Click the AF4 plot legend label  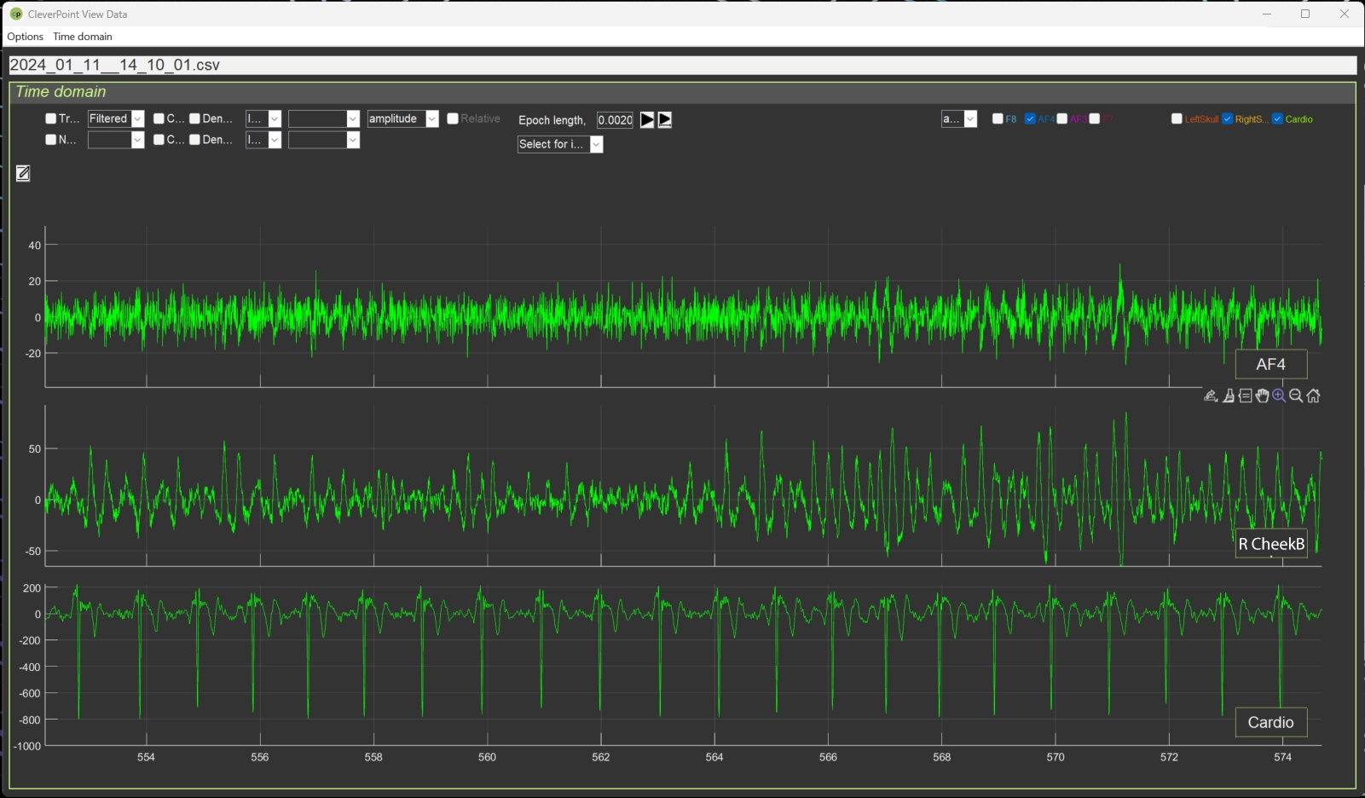pos(1271,364)
